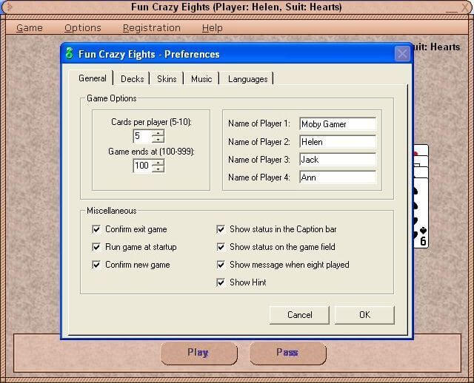Click the Name of Player 3 field
The height and width of the screenshot is (383, 474).
[x=338, y=160]
